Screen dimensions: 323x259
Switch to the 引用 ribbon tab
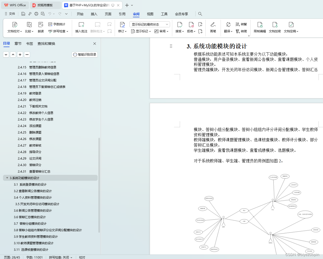click(x=122, y=14)
